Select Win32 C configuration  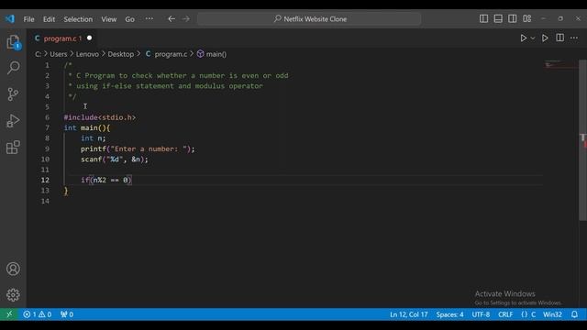pos(552,314)
